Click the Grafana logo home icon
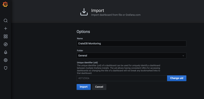The width and height of the screenshot is (204, 99). click(x=5, y=4)
